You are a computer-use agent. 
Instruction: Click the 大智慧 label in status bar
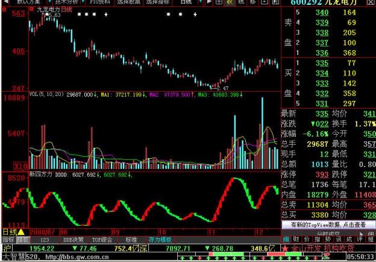pyautogui.click(x=13, y=257)
